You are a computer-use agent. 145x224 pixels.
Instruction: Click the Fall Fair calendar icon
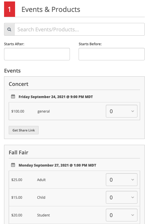click(x=13, y=165)
